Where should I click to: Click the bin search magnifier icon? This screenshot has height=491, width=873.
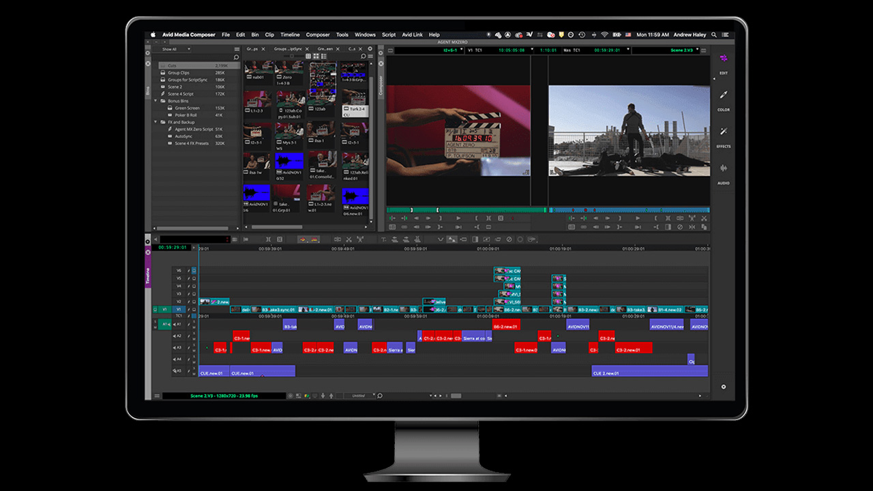tap(364, 56)
